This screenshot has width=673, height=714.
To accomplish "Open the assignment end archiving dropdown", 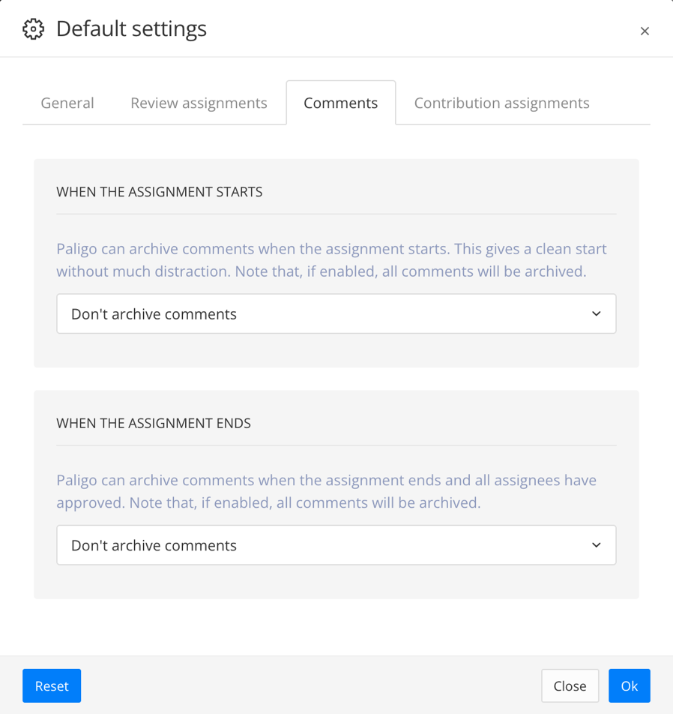I will click(x=336, y=545).
